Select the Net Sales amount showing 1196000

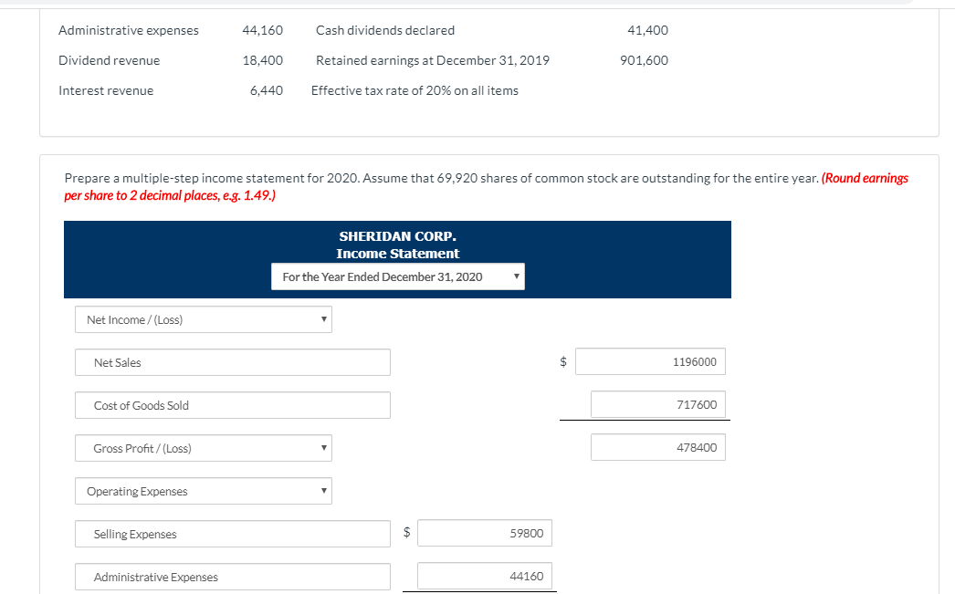click(x=650, y=361)
